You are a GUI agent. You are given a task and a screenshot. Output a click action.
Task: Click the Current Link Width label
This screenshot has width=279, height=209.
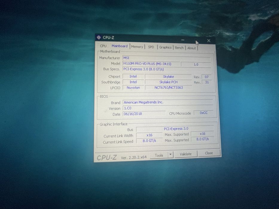click(118, 136)
